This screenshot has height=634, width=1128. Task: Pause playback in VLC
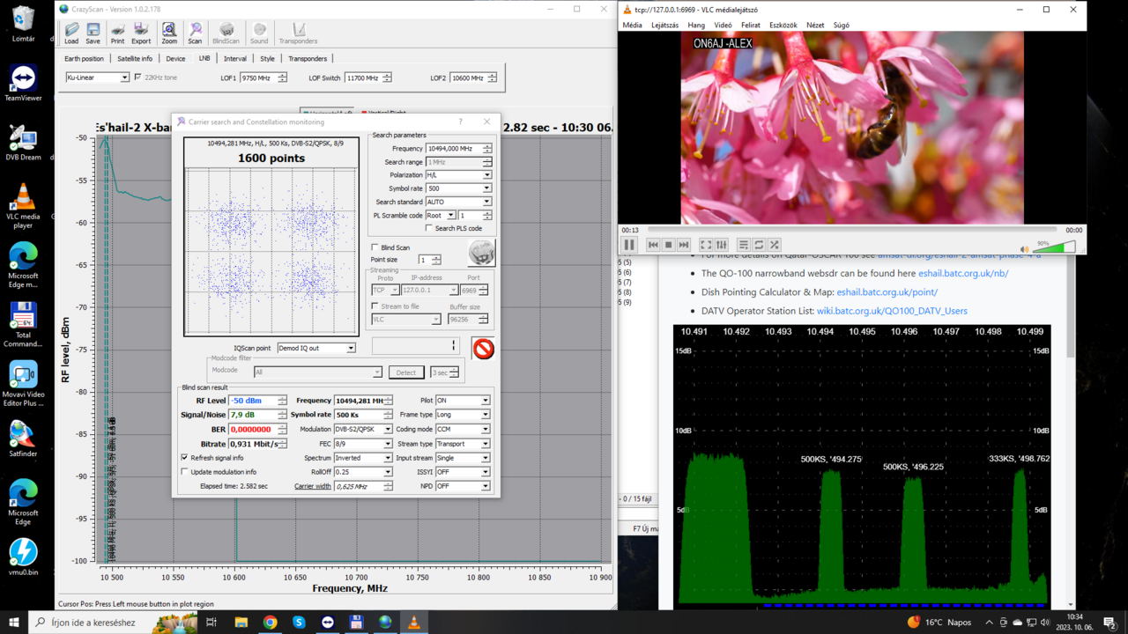[x=629, y=245]
